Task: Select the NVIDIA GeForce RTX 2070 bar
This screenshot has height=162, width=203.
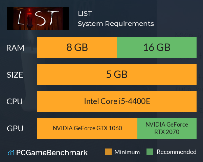Action: coord(167,128)
